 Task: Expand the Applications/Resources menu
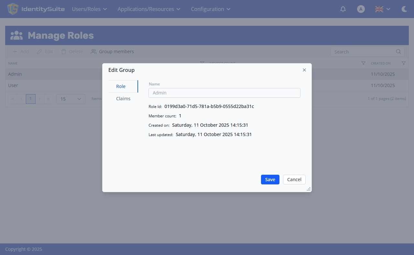(x=149, y=9)
